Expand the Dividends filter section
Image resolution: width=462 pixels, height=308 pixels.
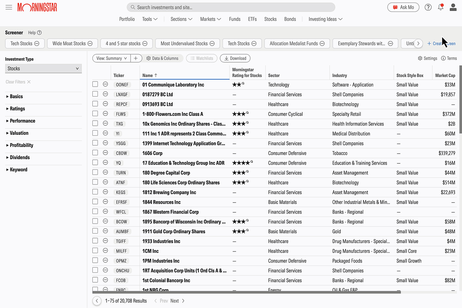[x=18, y=158]
